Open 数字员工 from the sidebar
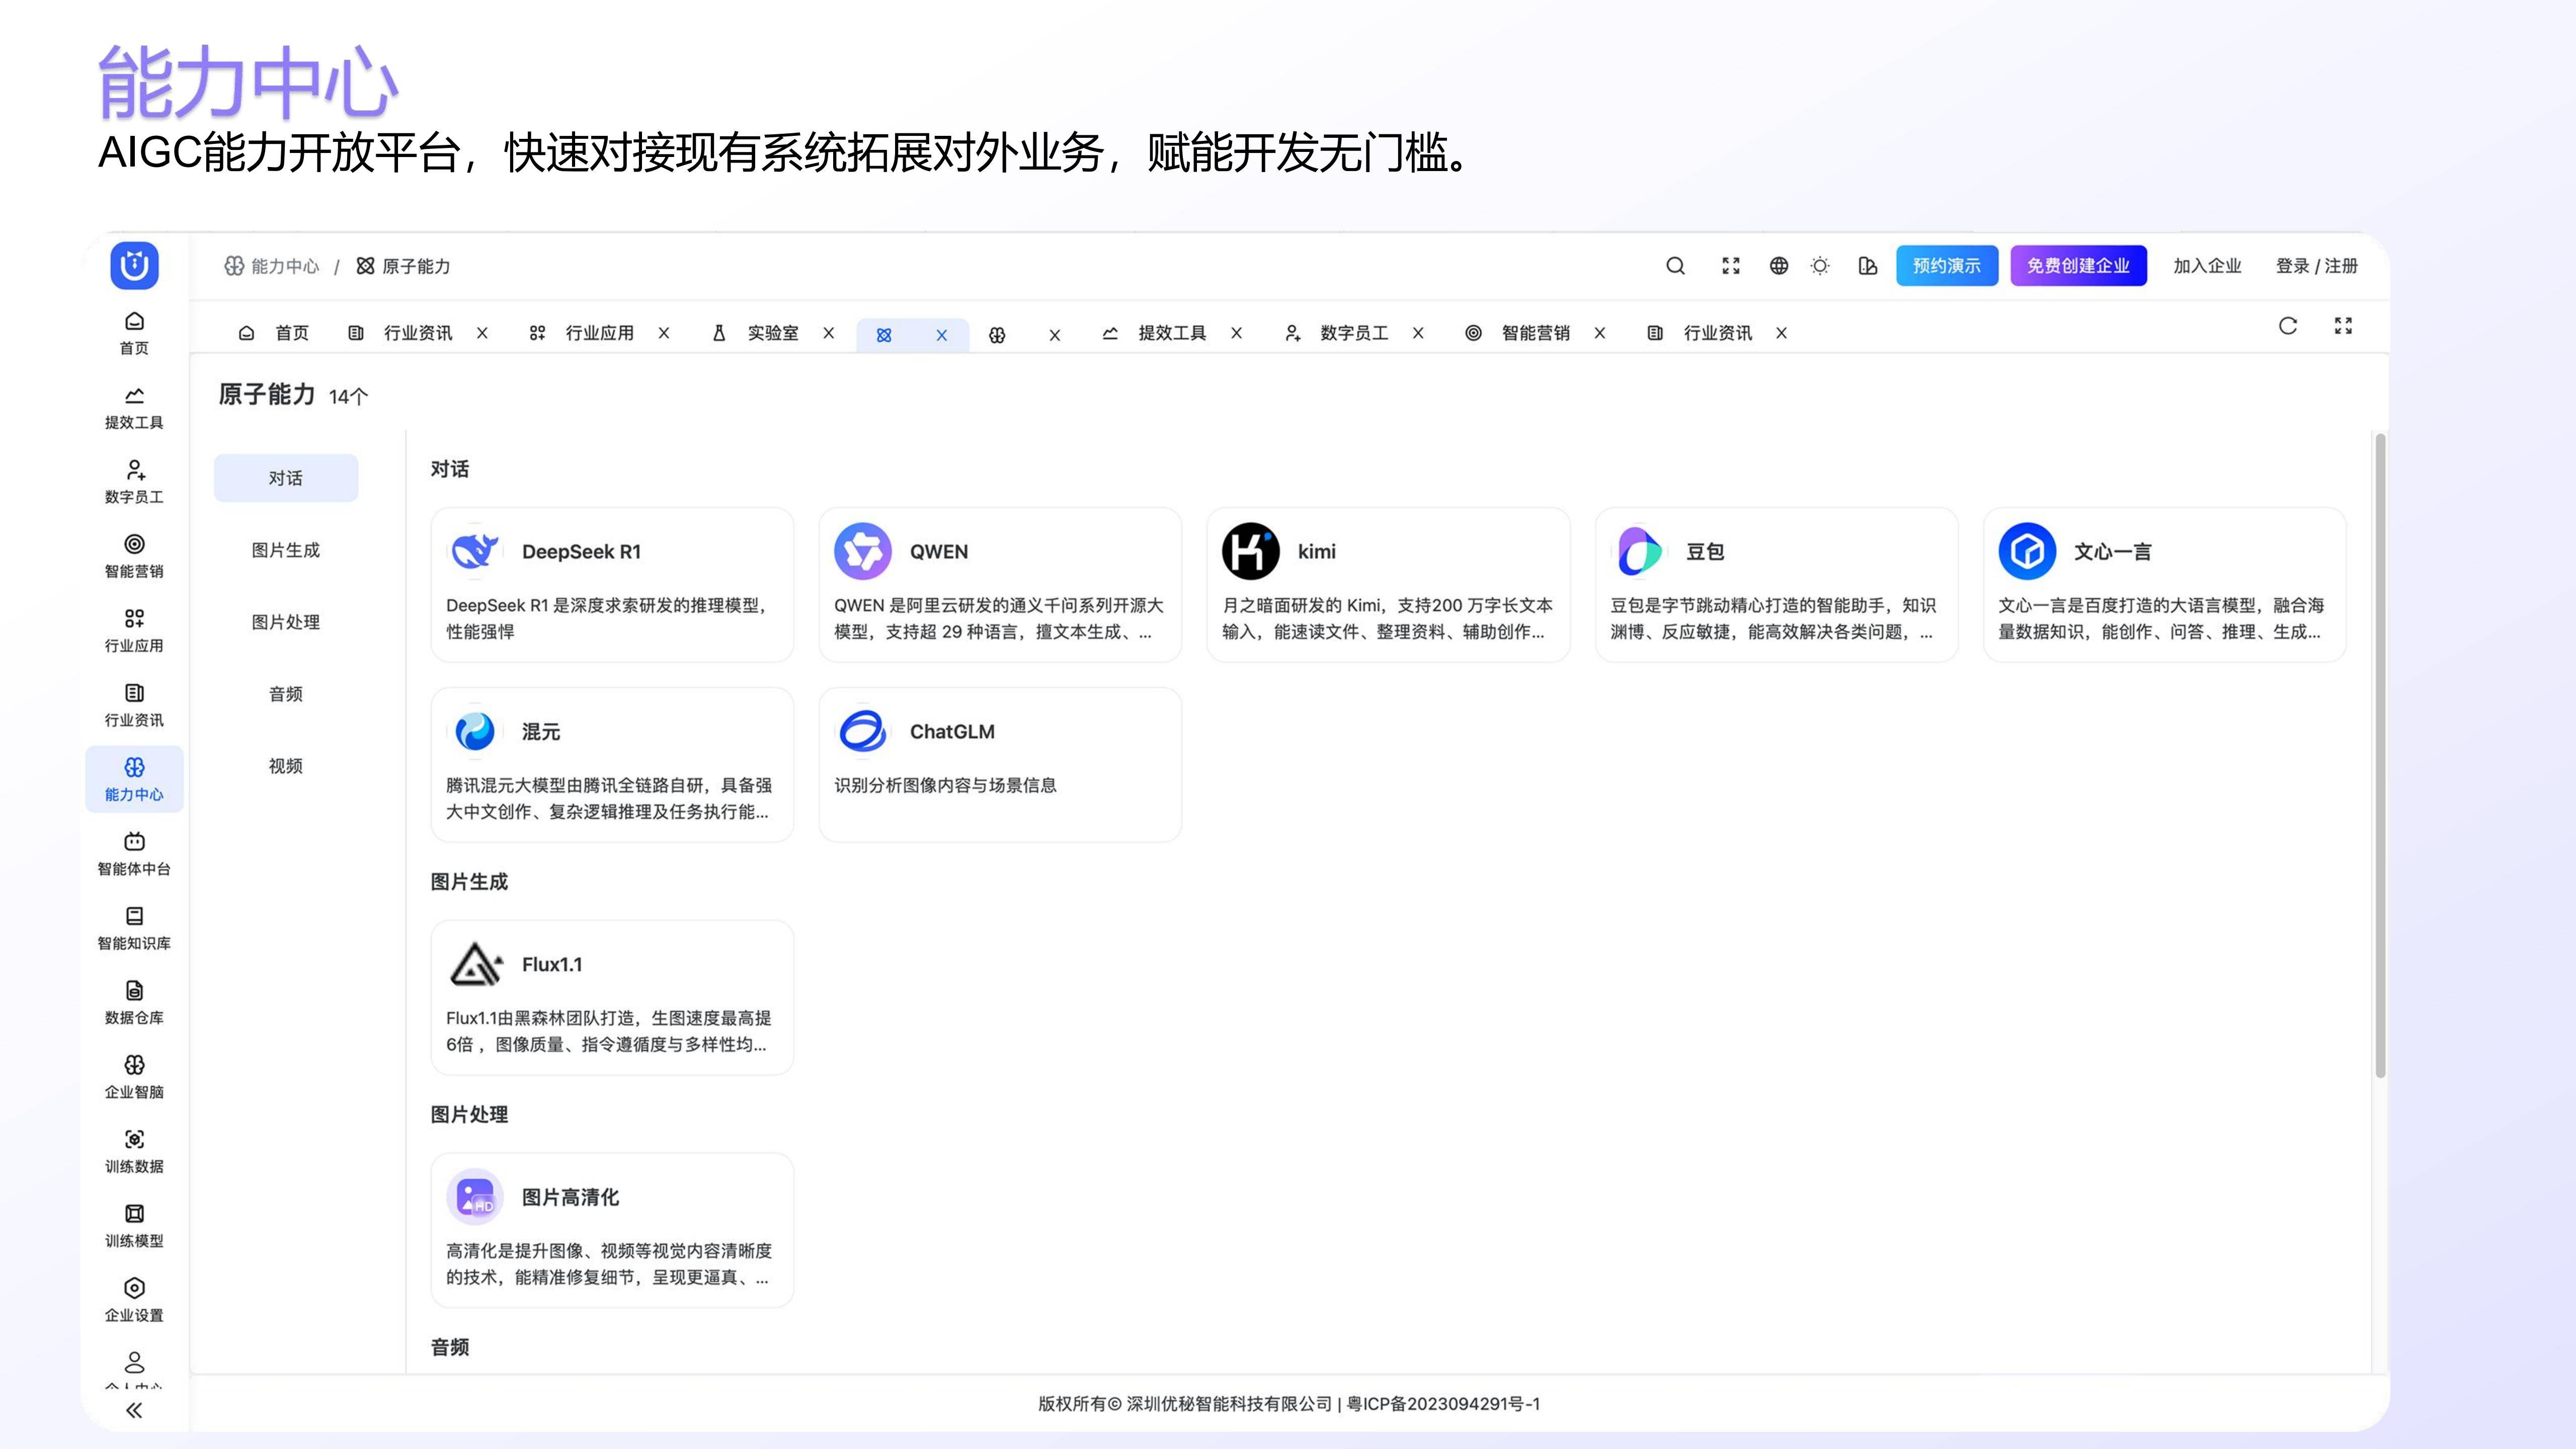Viewport: 2576px width, 1449px height. coord(134,481)
